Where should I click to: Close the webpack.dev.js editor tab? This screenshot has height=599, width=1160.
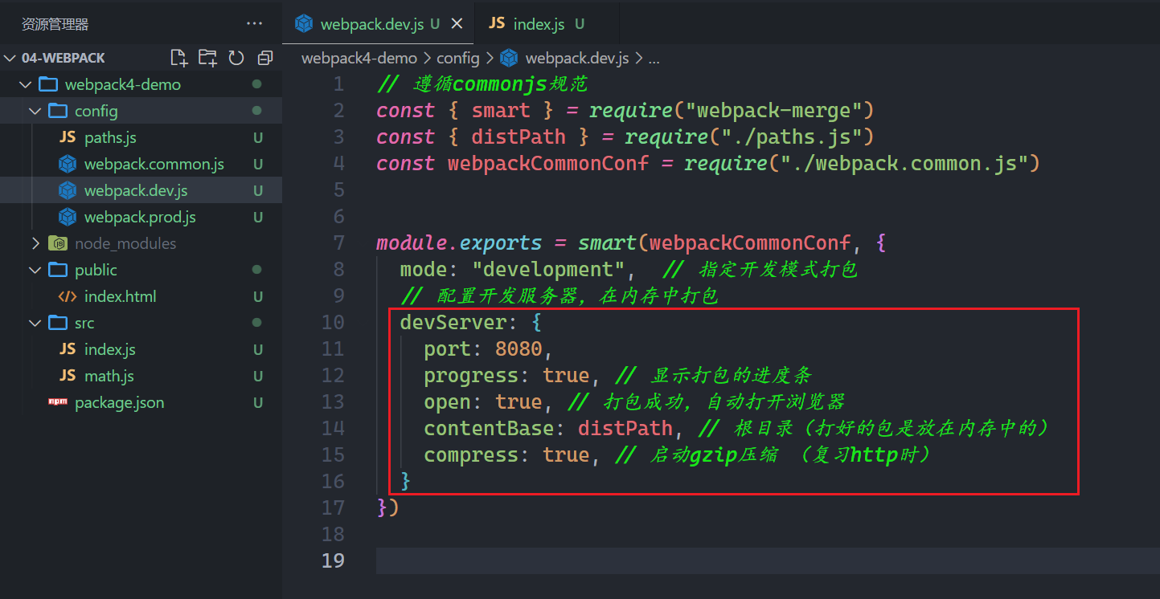tap(457, 24)
